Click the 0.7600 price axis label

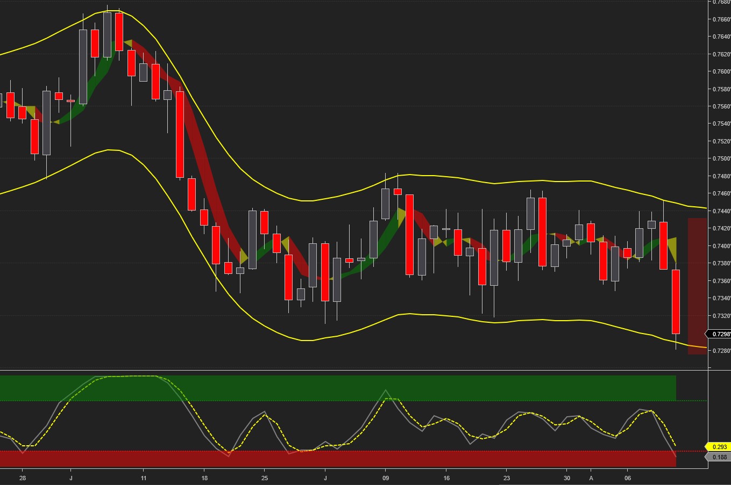point(721,71)
